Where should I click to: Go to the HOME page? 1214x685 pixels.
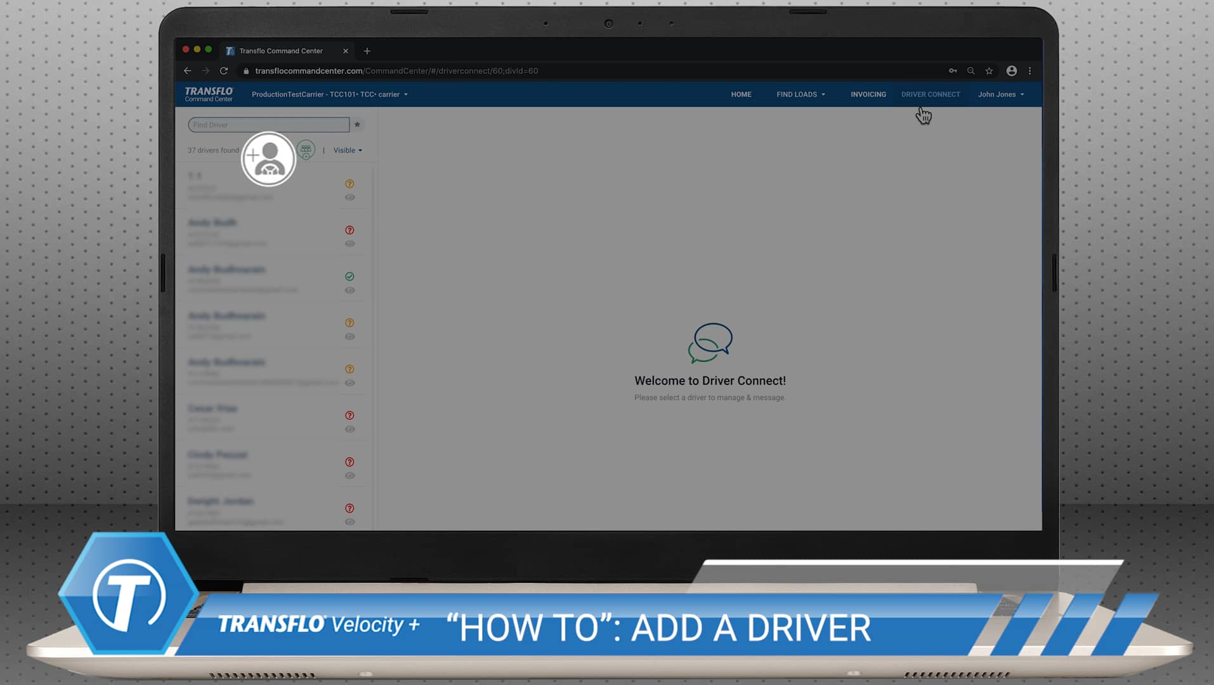point(741,95)
